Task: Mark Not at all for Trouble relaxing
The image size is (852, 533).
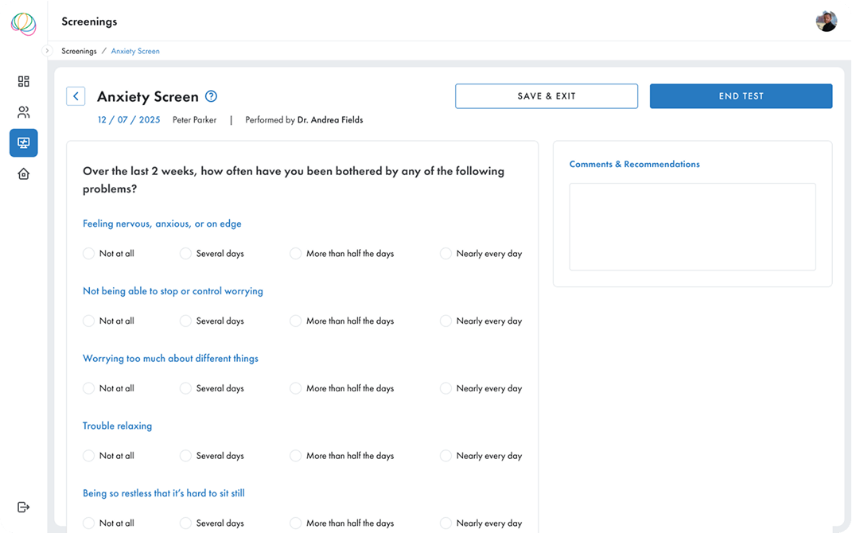Action: coord(88,455)
